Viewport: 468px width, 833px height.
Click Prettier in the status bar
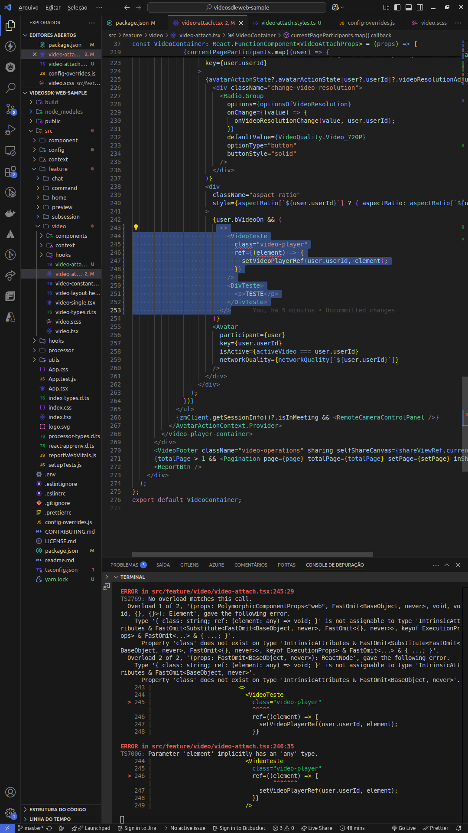tap(436, 828)
